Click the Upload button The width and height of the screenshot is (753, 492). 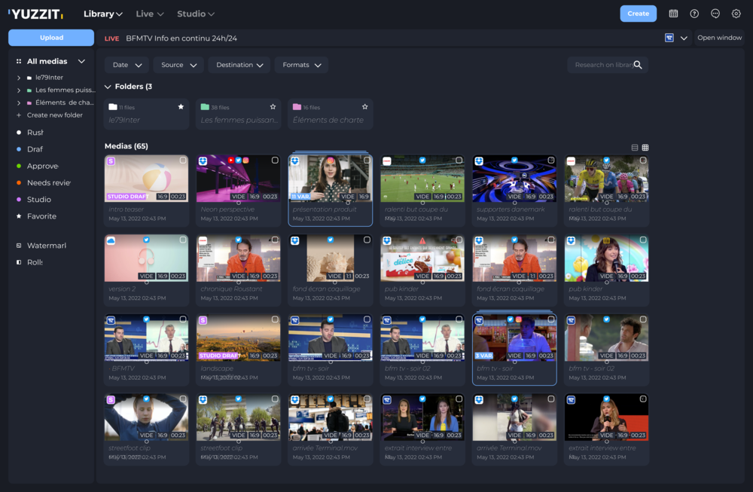pos(51,38)
